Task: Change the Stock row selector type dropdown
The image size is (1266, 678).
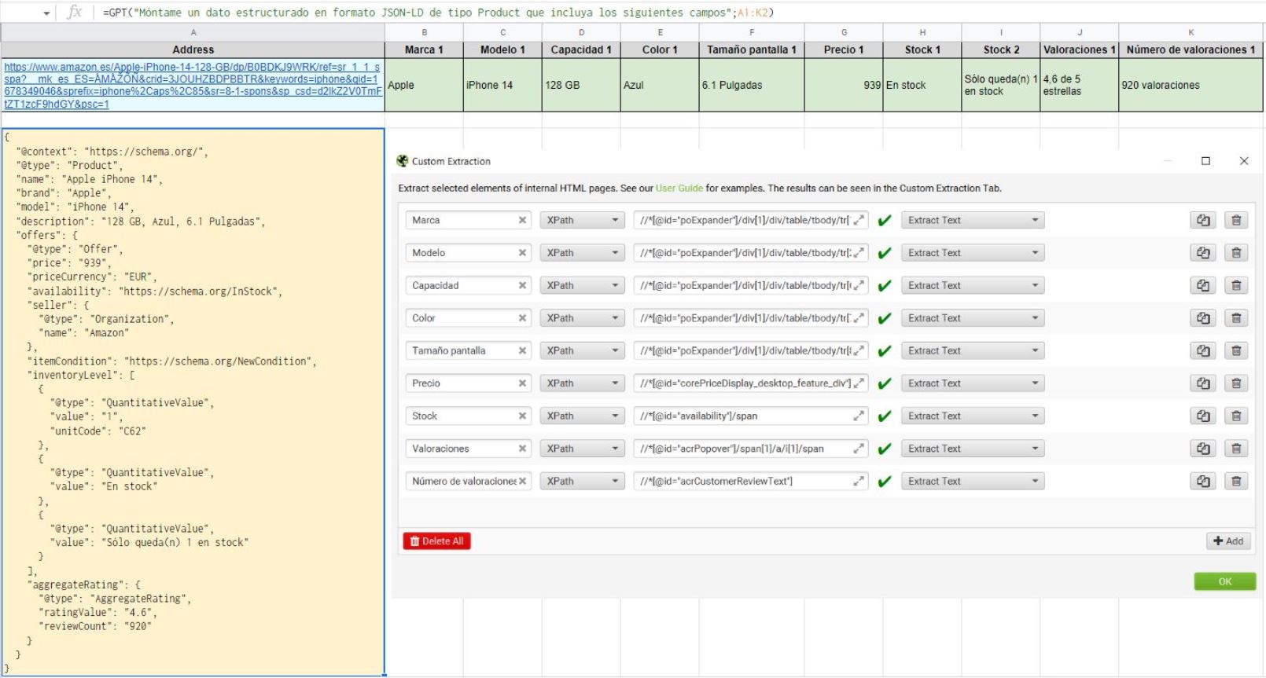Action: pyautogui.click(x=583, y=416)
